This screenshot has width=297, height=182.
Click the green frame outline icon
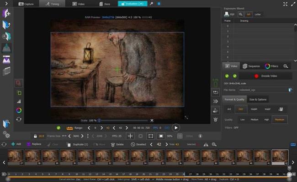19,93
